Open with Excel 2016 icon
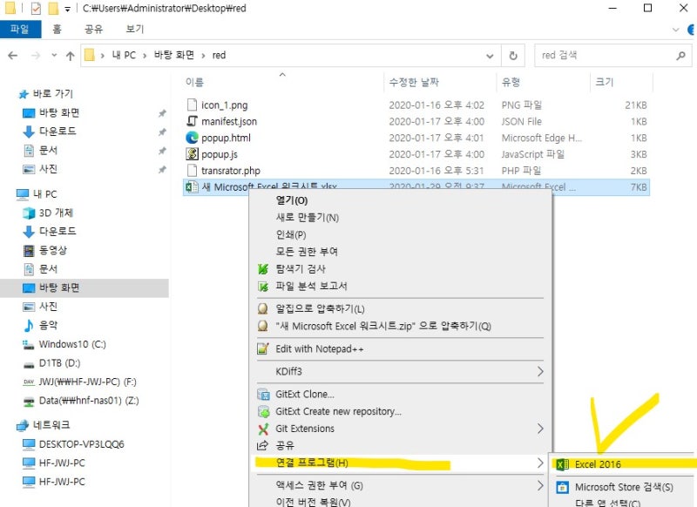 coord(562,464)
